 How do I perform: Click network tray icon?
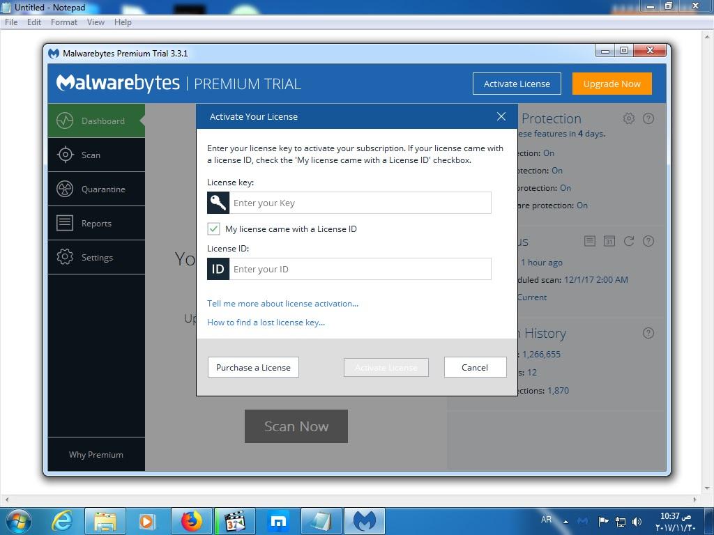pos(620,522)
